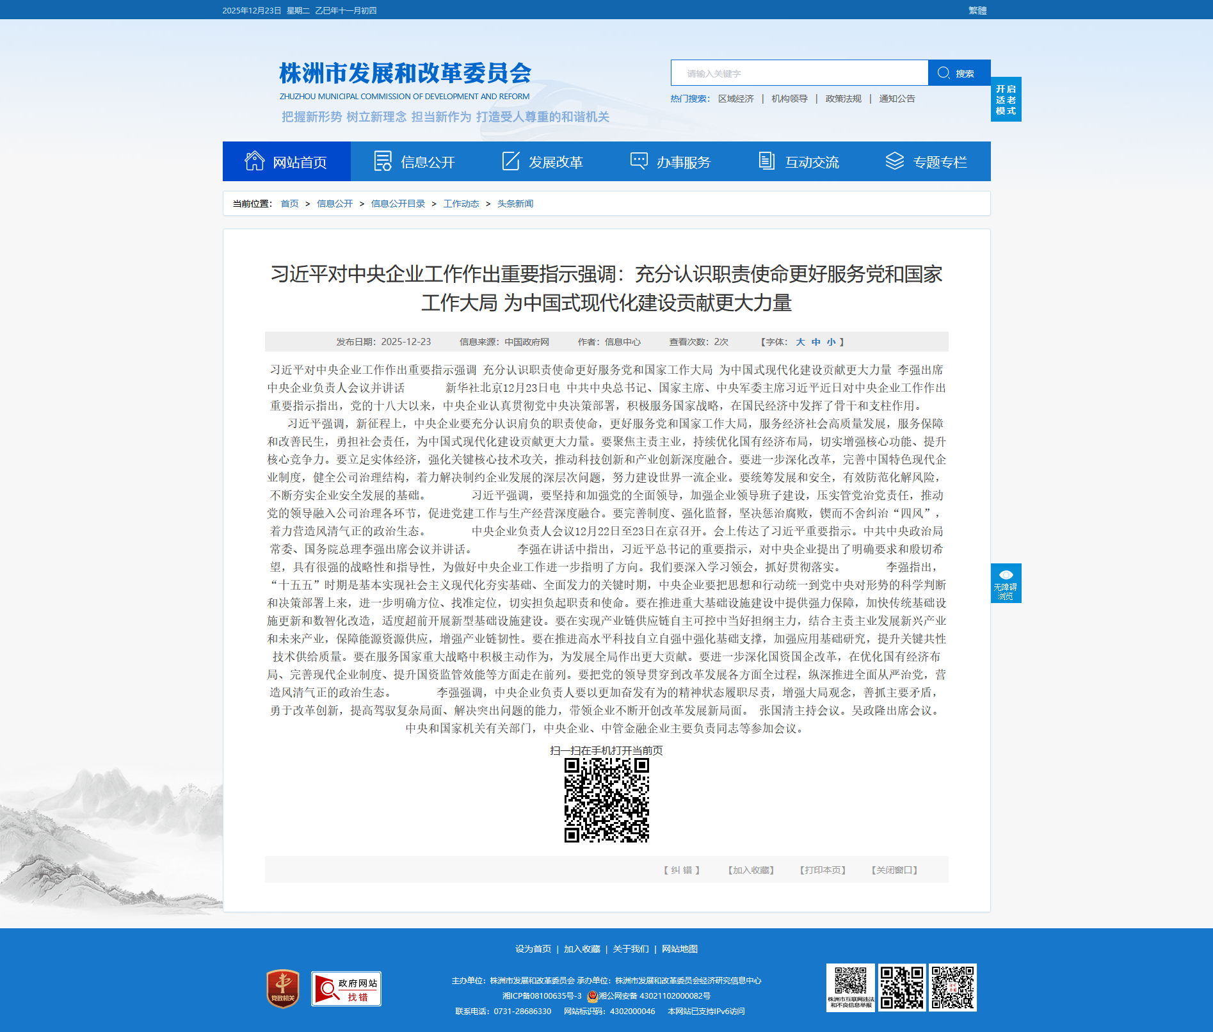1213x1032 pixels.
Task: Open the 政府网站找错 badge
Action: tap(346, 988)
